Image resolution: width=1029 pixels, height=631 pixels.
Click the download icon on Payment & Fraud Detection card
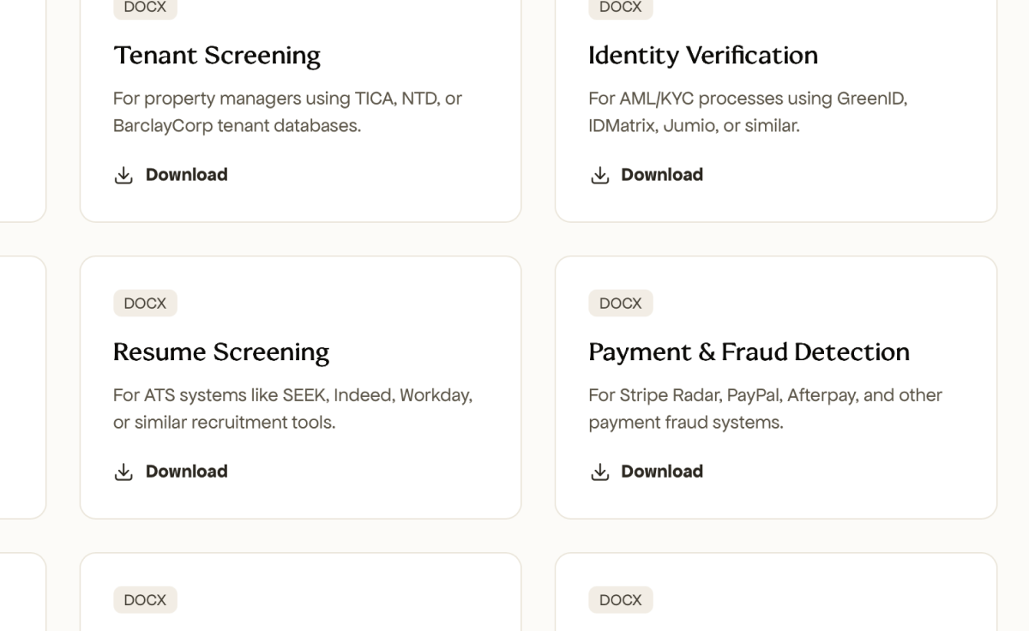click(x=599, y=471)
